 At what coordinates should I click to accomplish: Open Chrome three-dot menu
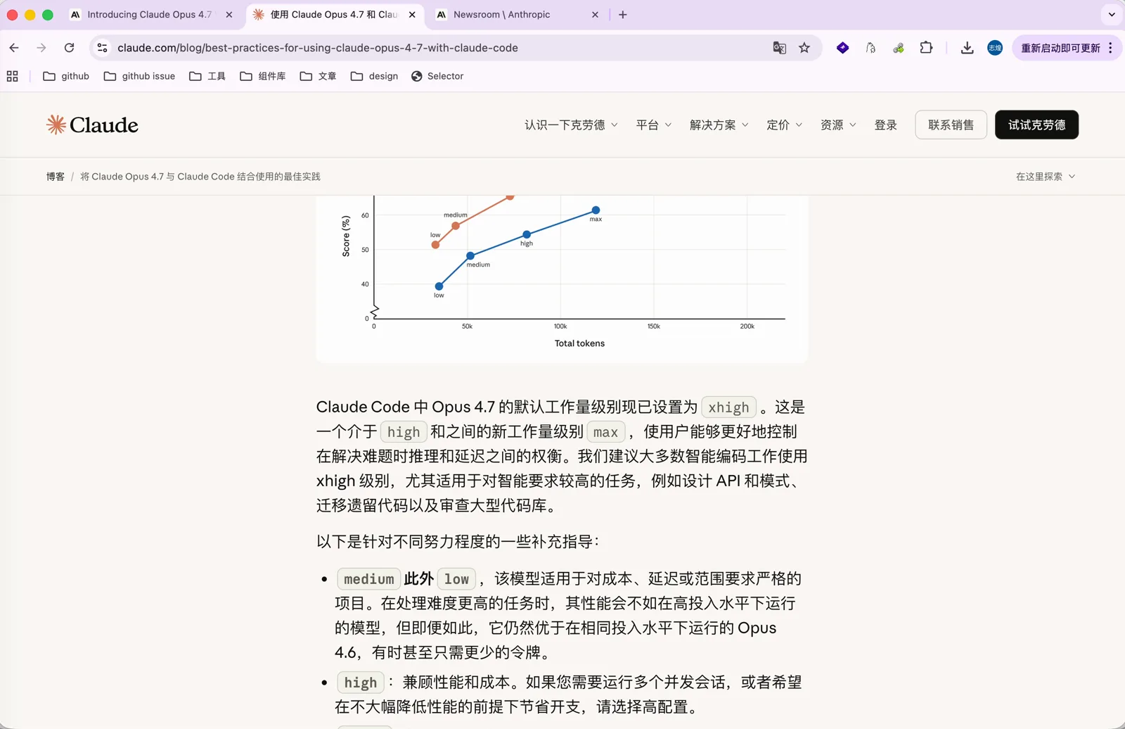(1110, 48)
